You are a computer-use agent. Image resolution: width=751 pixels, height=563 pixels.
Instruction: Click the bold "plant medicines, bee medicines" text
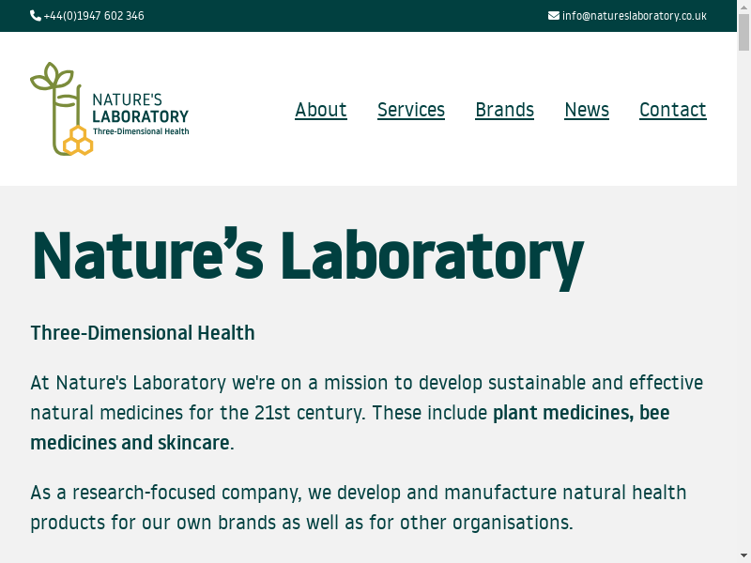click(580, 413)
